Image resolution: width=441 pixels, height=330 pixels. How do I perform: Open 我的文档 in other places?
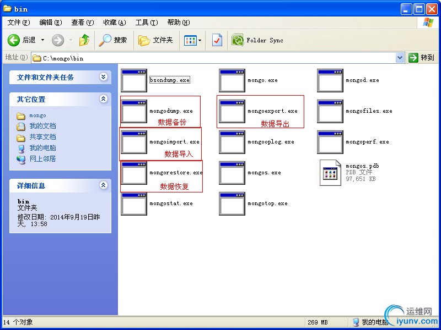pos(43,126)
